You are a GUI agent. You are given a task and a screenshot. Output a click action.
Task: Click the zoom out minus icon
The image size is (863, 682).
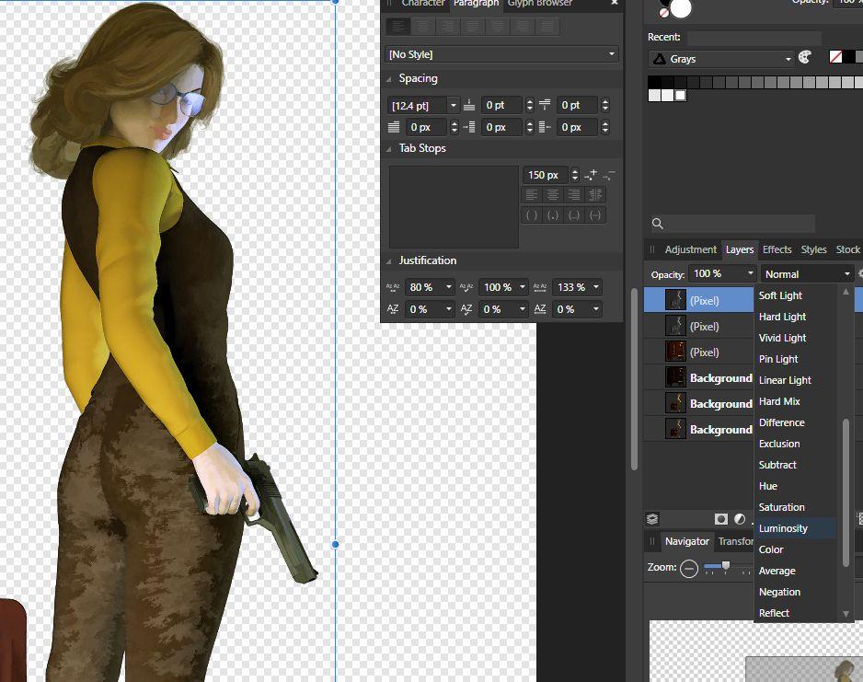click(688, 568)
